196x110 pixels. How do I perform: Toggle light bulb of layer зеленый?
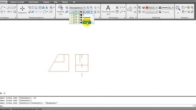point(71,17)
